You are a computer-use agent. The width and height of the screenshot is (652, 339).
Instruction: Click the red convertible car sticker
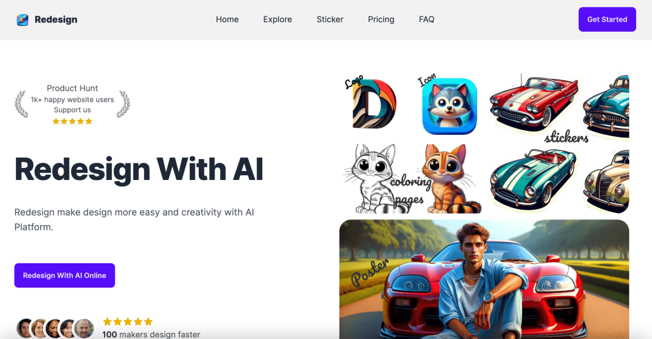[534, 102]
